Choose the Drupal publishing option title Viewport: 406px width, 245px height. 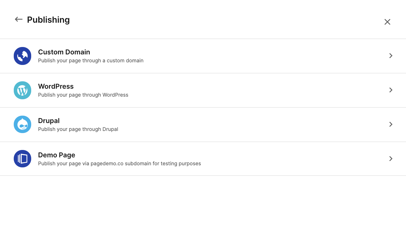pos(49,121)
